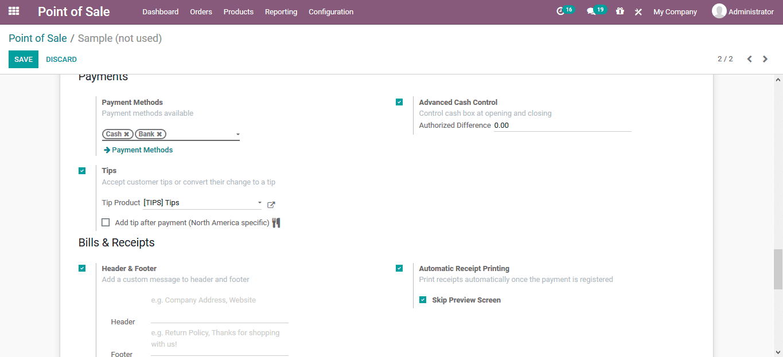The height and width of the screenshot is (357, 783).
Task: Open the apps menu grid
Action: pos(13,11)
